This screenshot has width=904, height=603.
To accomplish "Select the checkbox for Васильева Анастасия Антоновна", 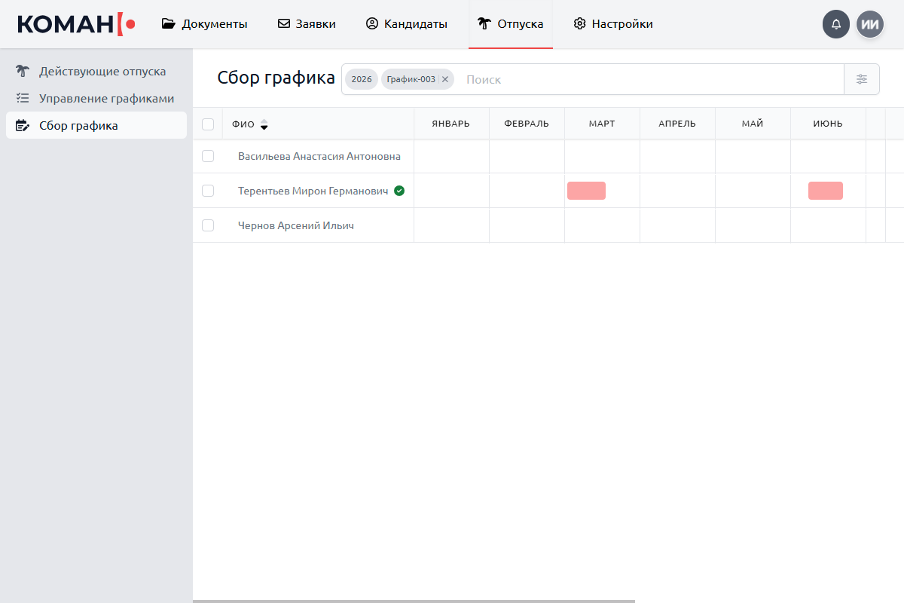I will pos(208,156).
